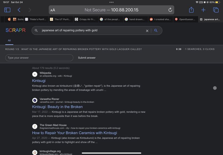Screen dimensions: 223x155
Task: Click the thegreenmadhouse.com diy URL breadcrumb
Action: (x=80, y=128)
